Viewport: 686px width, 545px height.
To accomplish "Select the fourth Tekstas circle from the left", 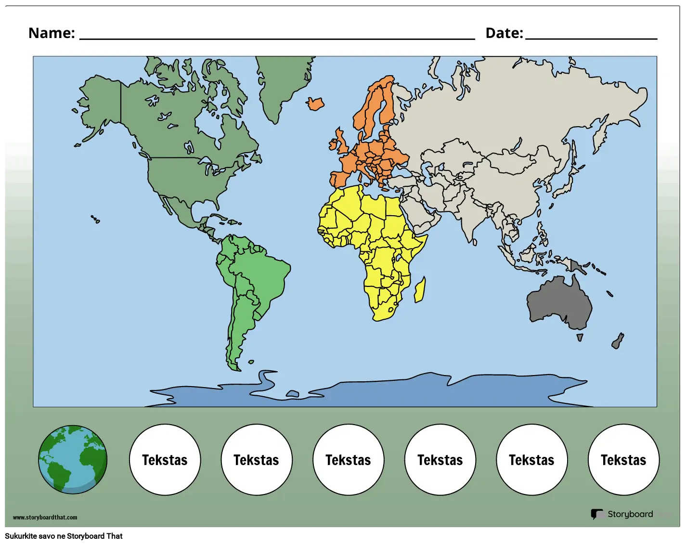I will click(x=440, y=460).
